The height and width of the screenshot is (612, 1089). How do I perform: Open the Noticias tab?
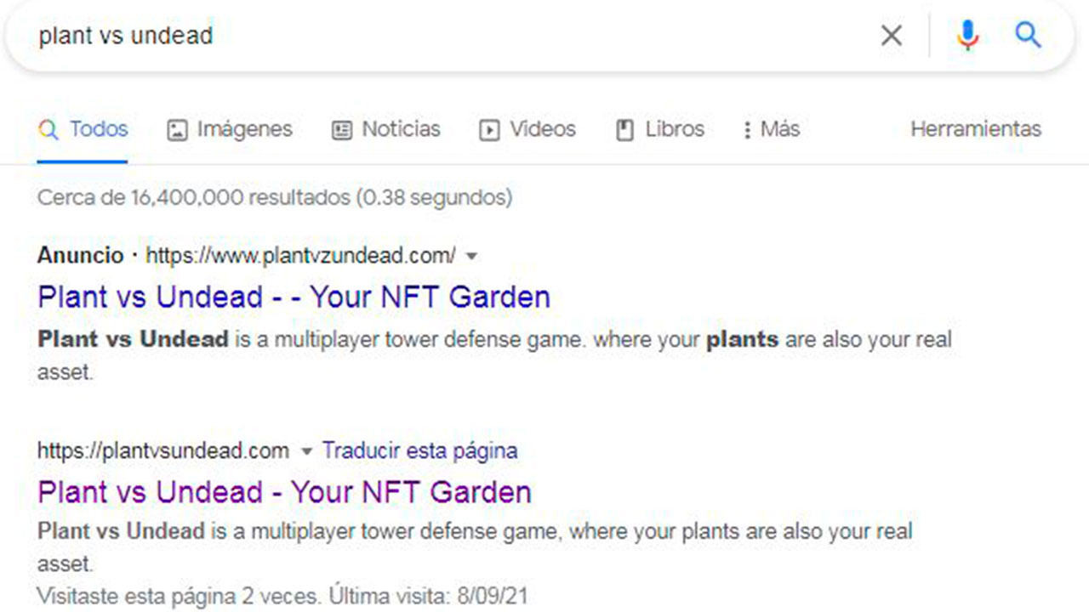(x=385, y=130)
